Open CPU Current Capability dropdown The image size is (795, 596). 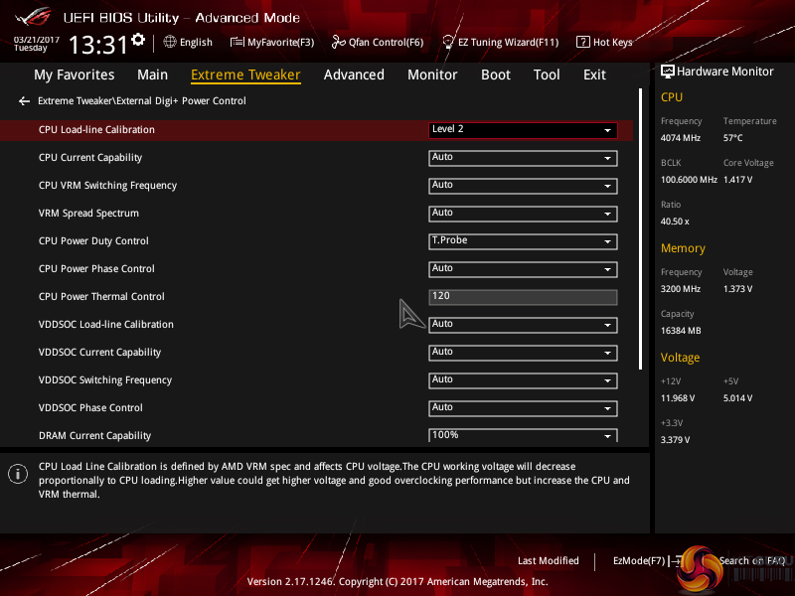pos(523,158)
